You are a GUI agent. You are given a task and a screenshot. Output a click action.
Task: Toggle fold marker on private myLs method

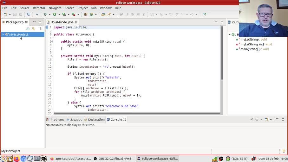coord(52,56)
